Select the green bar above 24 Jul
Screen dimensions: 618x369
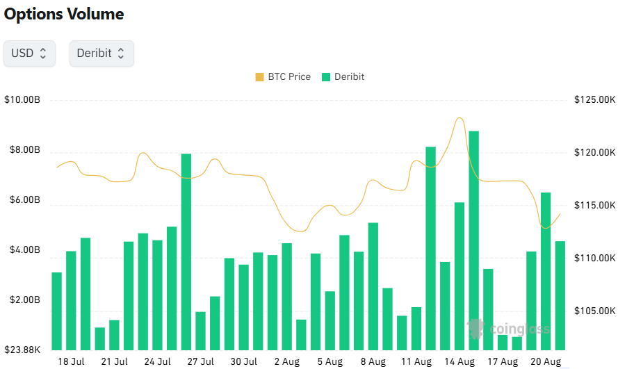click(x=157, y=295)
